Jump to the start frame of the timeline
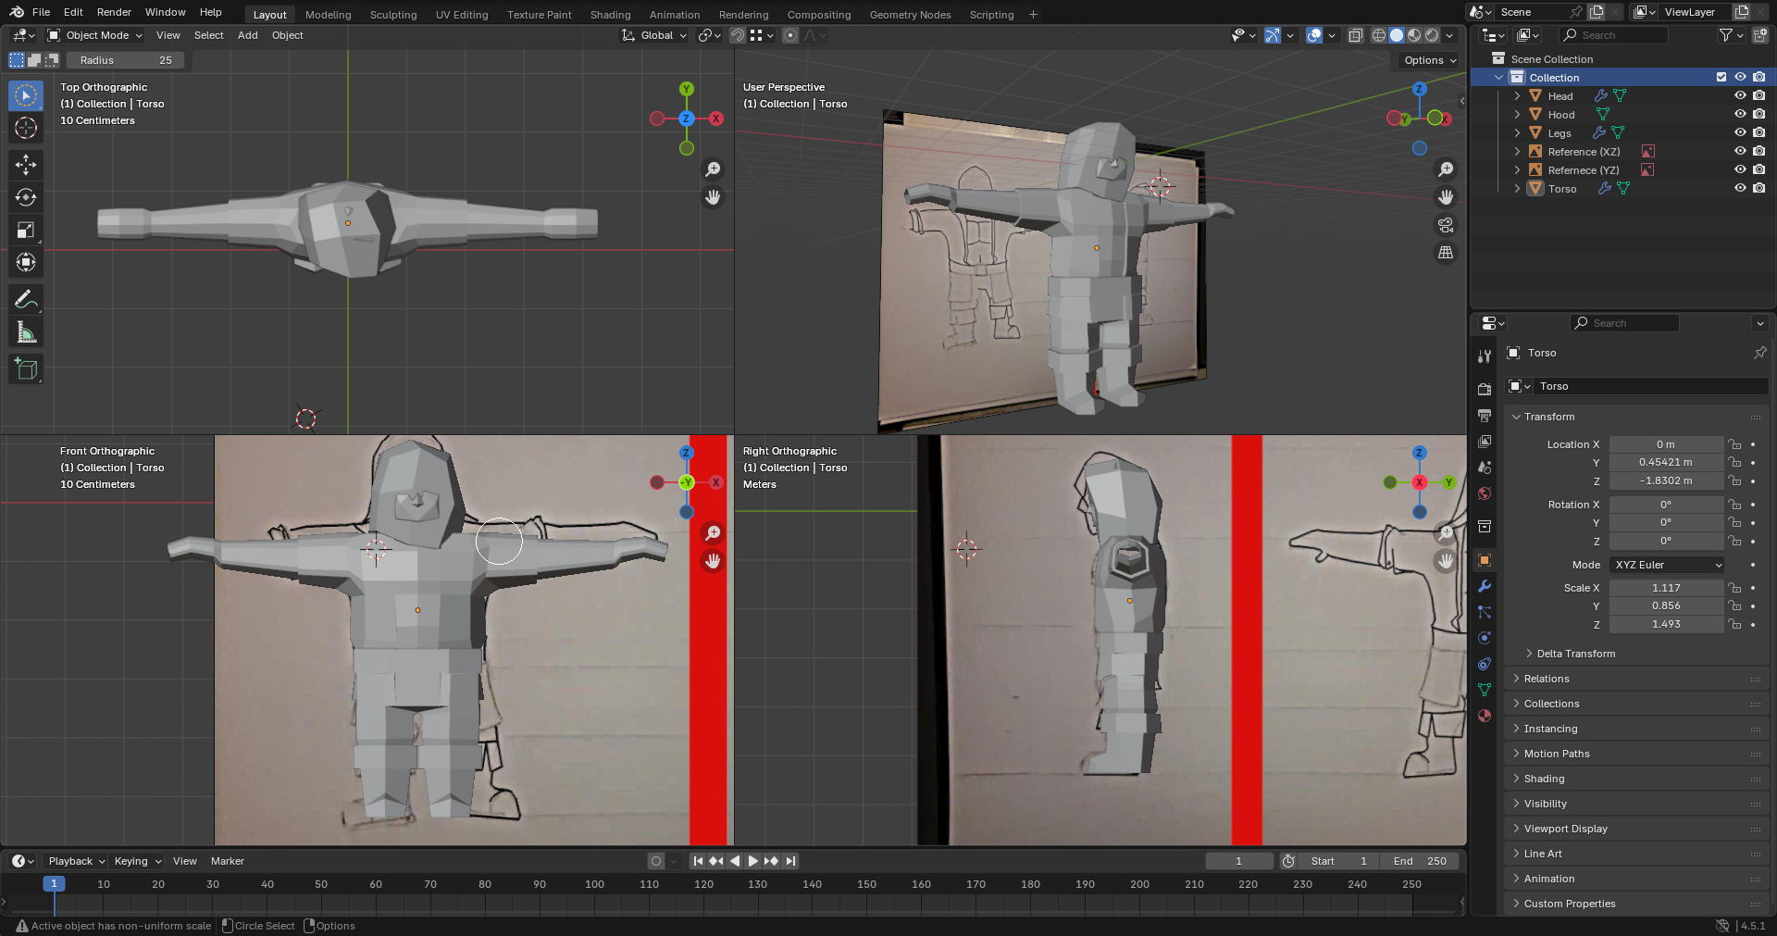Screen dimensions: 1777x936 pyautogui.click(x=698, y=861)
